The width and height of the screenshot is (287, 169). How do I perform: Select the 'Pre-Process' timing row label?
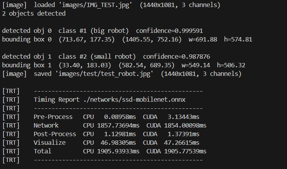[x=53, y=117]
